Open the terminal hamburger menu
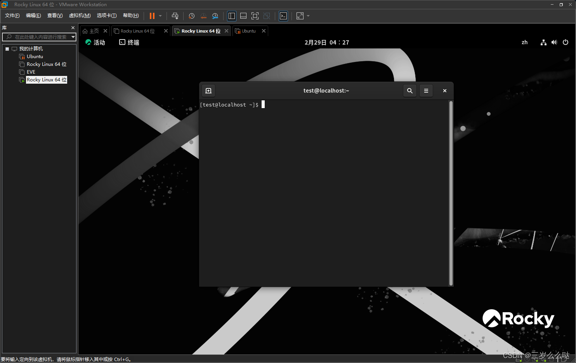Image resolution: width=576 pixels, height=363 pixels. [426, 91]
